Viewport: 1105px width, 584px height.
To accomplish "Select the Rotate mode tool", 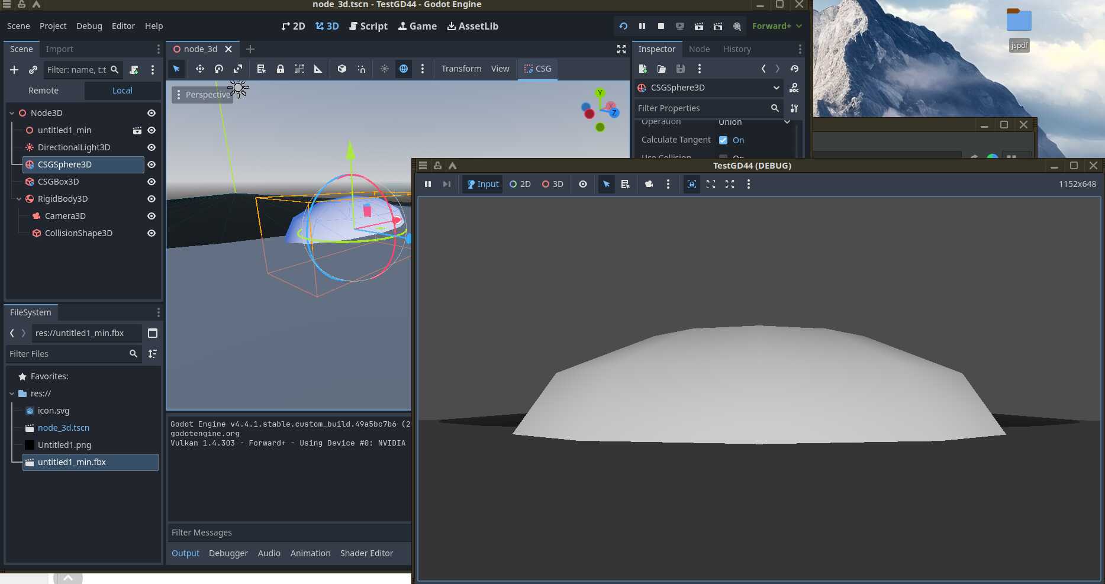I will coord(219,69).
